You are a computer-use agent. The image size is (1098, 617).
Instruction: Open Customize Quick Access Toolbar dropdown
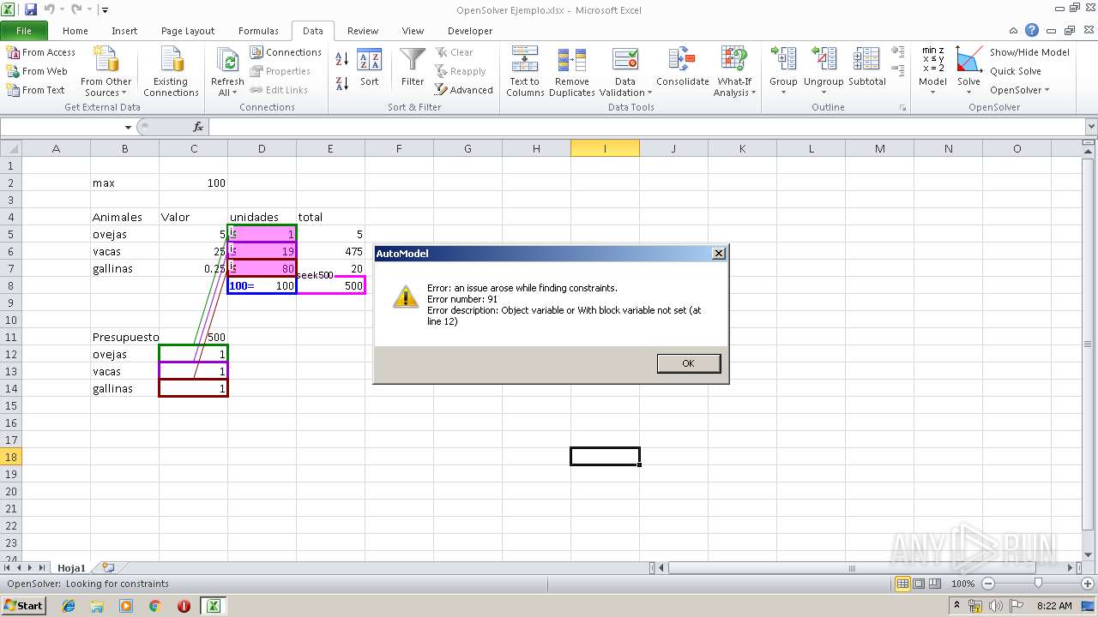[x=105, y=10]
